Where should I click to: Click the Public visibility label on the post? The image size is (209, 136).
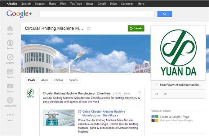click(127, 94)
